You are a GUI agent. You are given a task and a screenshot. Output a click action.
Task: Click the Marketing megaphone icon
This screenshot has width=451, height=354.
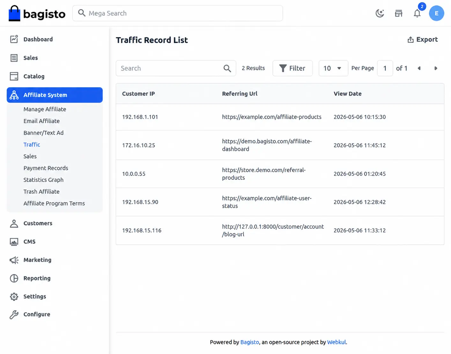14,260
